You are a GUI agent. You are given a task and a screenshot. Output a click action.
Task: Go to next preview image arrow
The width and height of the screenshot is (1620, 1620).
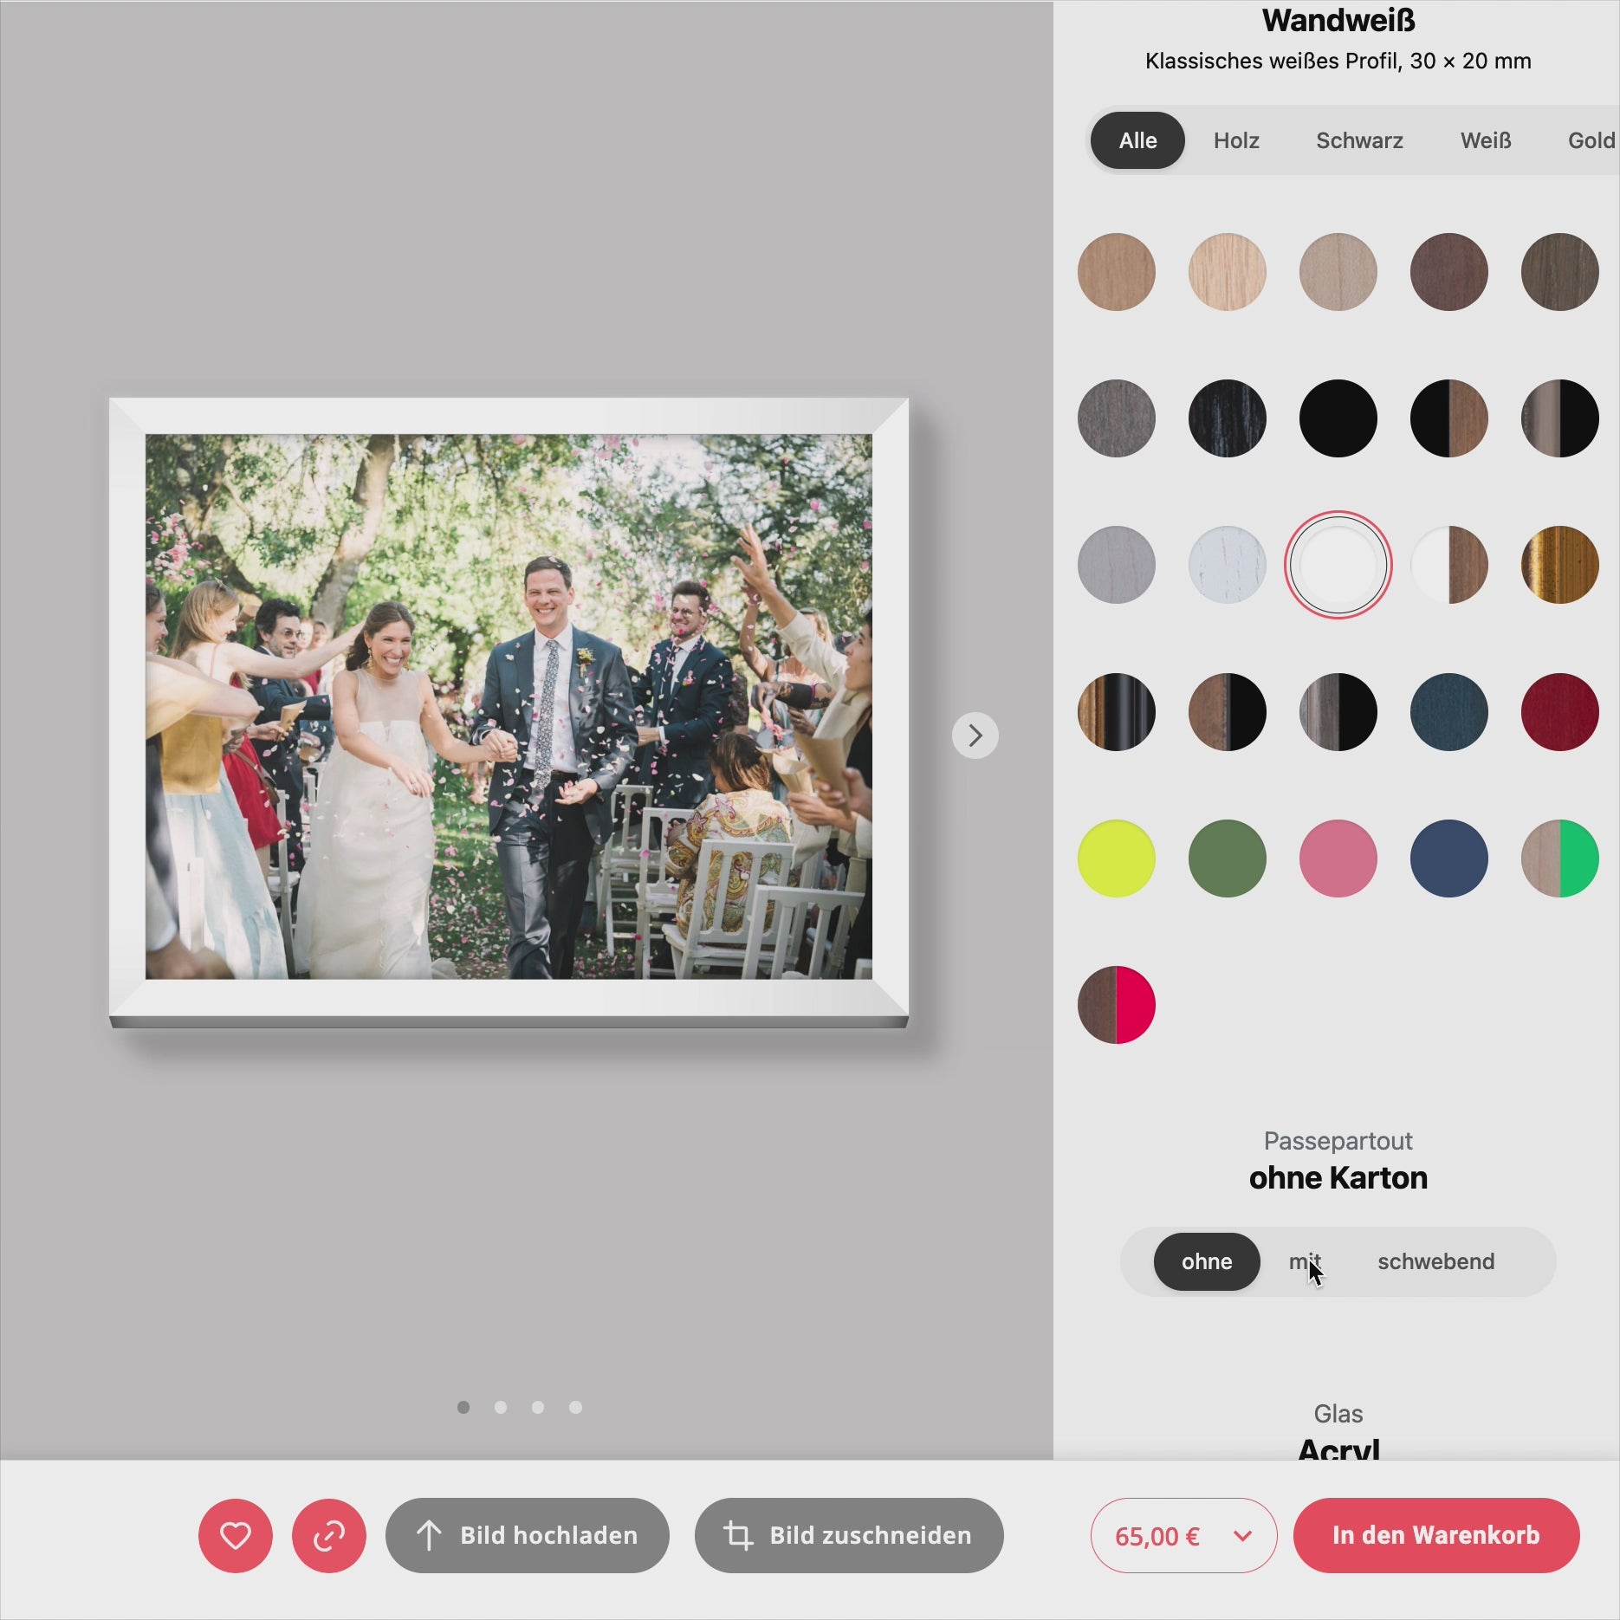click(975, 735)
